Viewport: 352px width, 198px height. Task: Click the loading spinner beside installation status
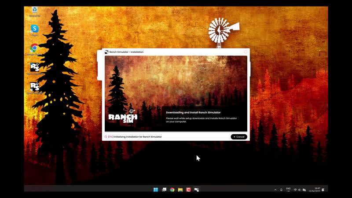[106, 137]
